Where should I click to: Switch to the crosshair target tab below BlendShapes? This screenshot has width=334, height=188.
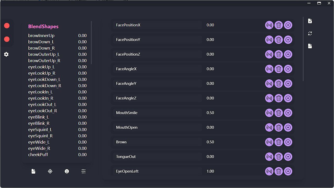coord(50,171)
